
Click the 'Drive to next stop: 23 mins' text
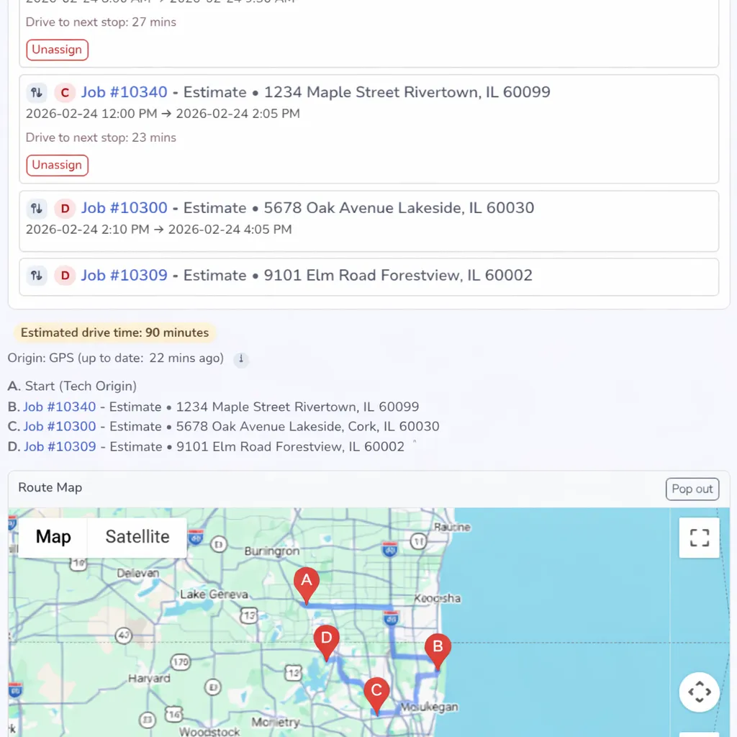101,137
